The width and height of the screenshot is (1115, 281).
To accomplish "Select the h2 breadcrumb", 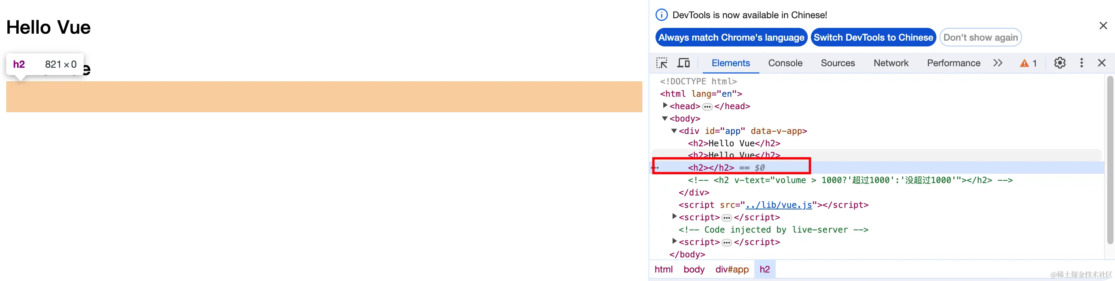I will click(x=764, y=269).
